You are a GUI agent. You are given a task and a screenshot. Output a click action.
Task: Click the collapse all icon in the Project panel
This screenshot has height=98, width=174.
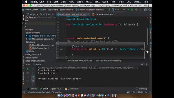[x=44, y=14]
